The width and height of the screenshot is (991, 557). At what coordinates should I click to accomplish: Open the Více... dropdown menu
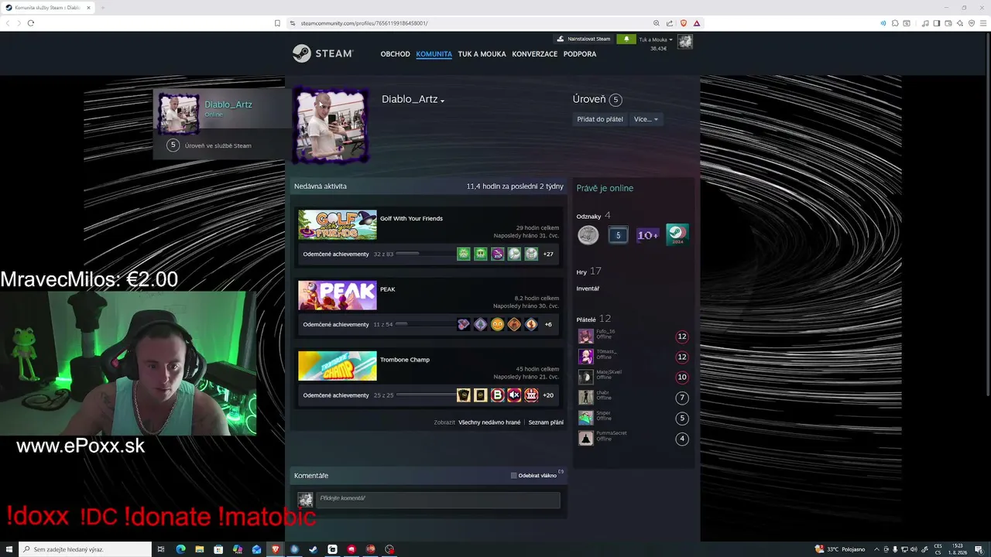tap(646, 119)
